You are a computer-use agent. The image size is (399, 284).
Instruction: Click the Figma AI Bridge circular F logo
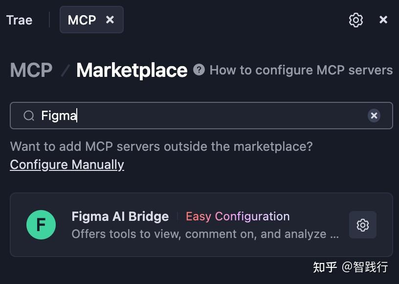point(41,225)
